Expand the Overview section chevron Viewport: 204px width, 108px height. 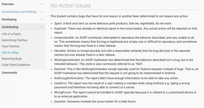(42, 4)
